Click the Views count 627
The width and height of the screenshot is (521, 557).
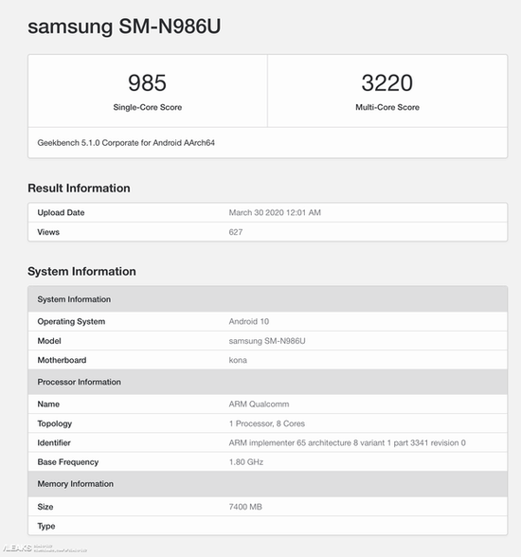point(236,232)
